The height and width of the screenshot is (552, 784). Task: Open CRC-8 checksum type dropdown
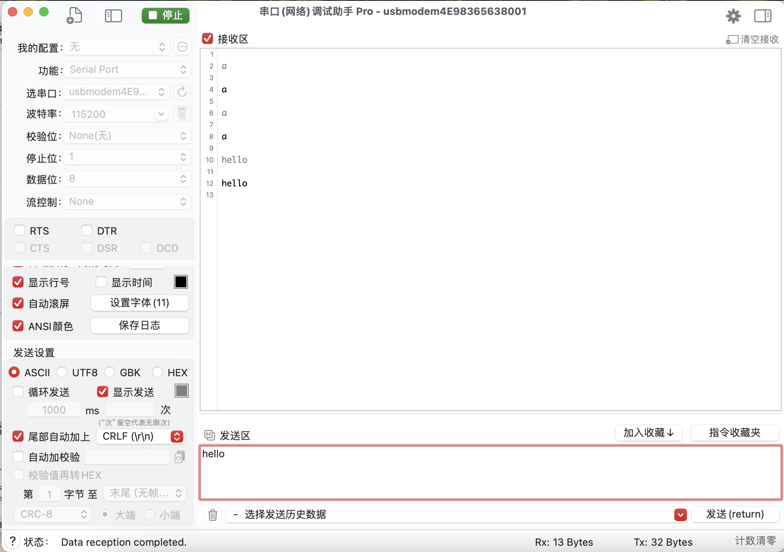53,514
